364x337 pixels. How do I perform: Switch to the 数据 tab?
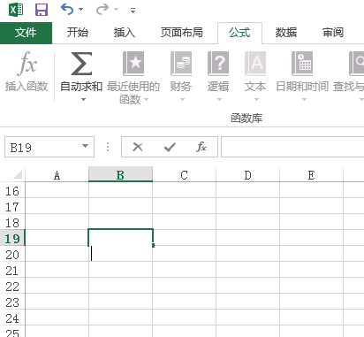pos(285,32)
